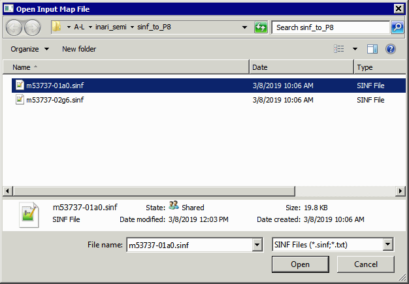
Task: Open the address bar history dropdown
Action: (x=244, y=27)
